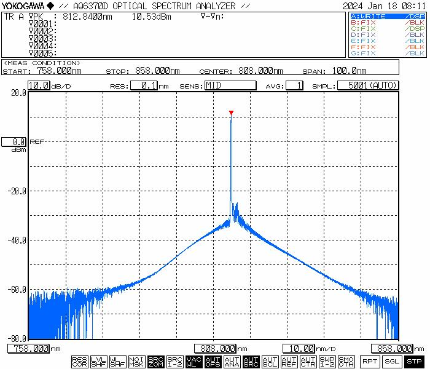Click the AUT REF auto reference icon
Screen dimensions: 430x369
pos(289,362)
